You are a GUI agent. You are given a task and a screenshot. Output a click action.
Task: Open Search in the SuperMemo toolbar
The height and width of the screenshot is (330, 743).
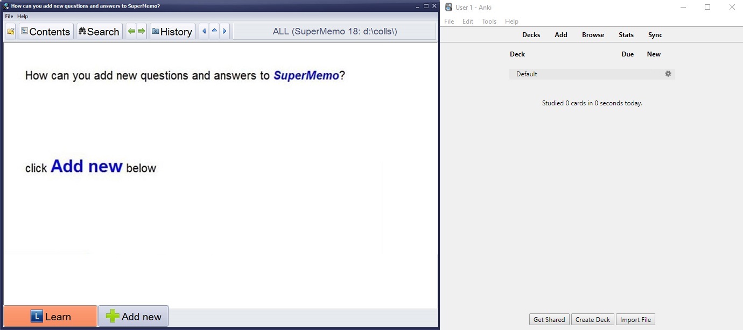tap(99, 32)
